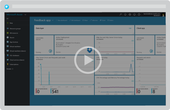Open the saturndata web app tile
Image resolution: width=170 pixels, height=110 pixels.
click(x=44, y=45)
